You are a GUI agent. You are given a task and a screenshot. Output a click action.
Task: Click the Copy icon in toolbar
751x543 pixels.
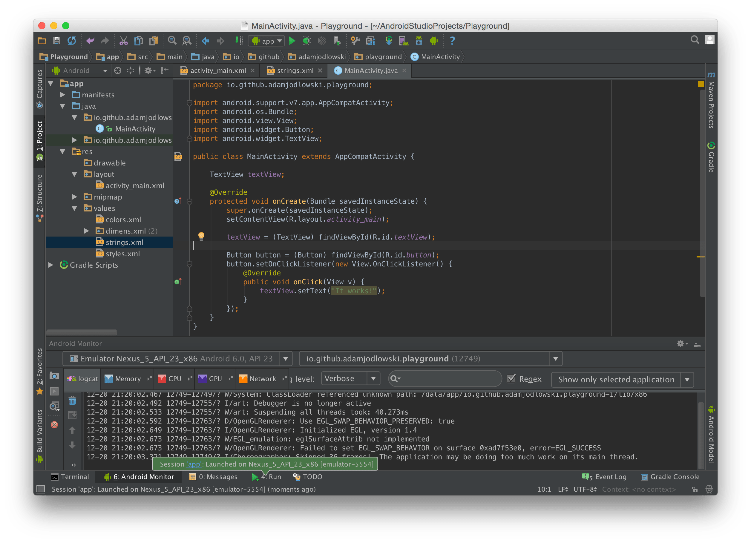point(138,41)
